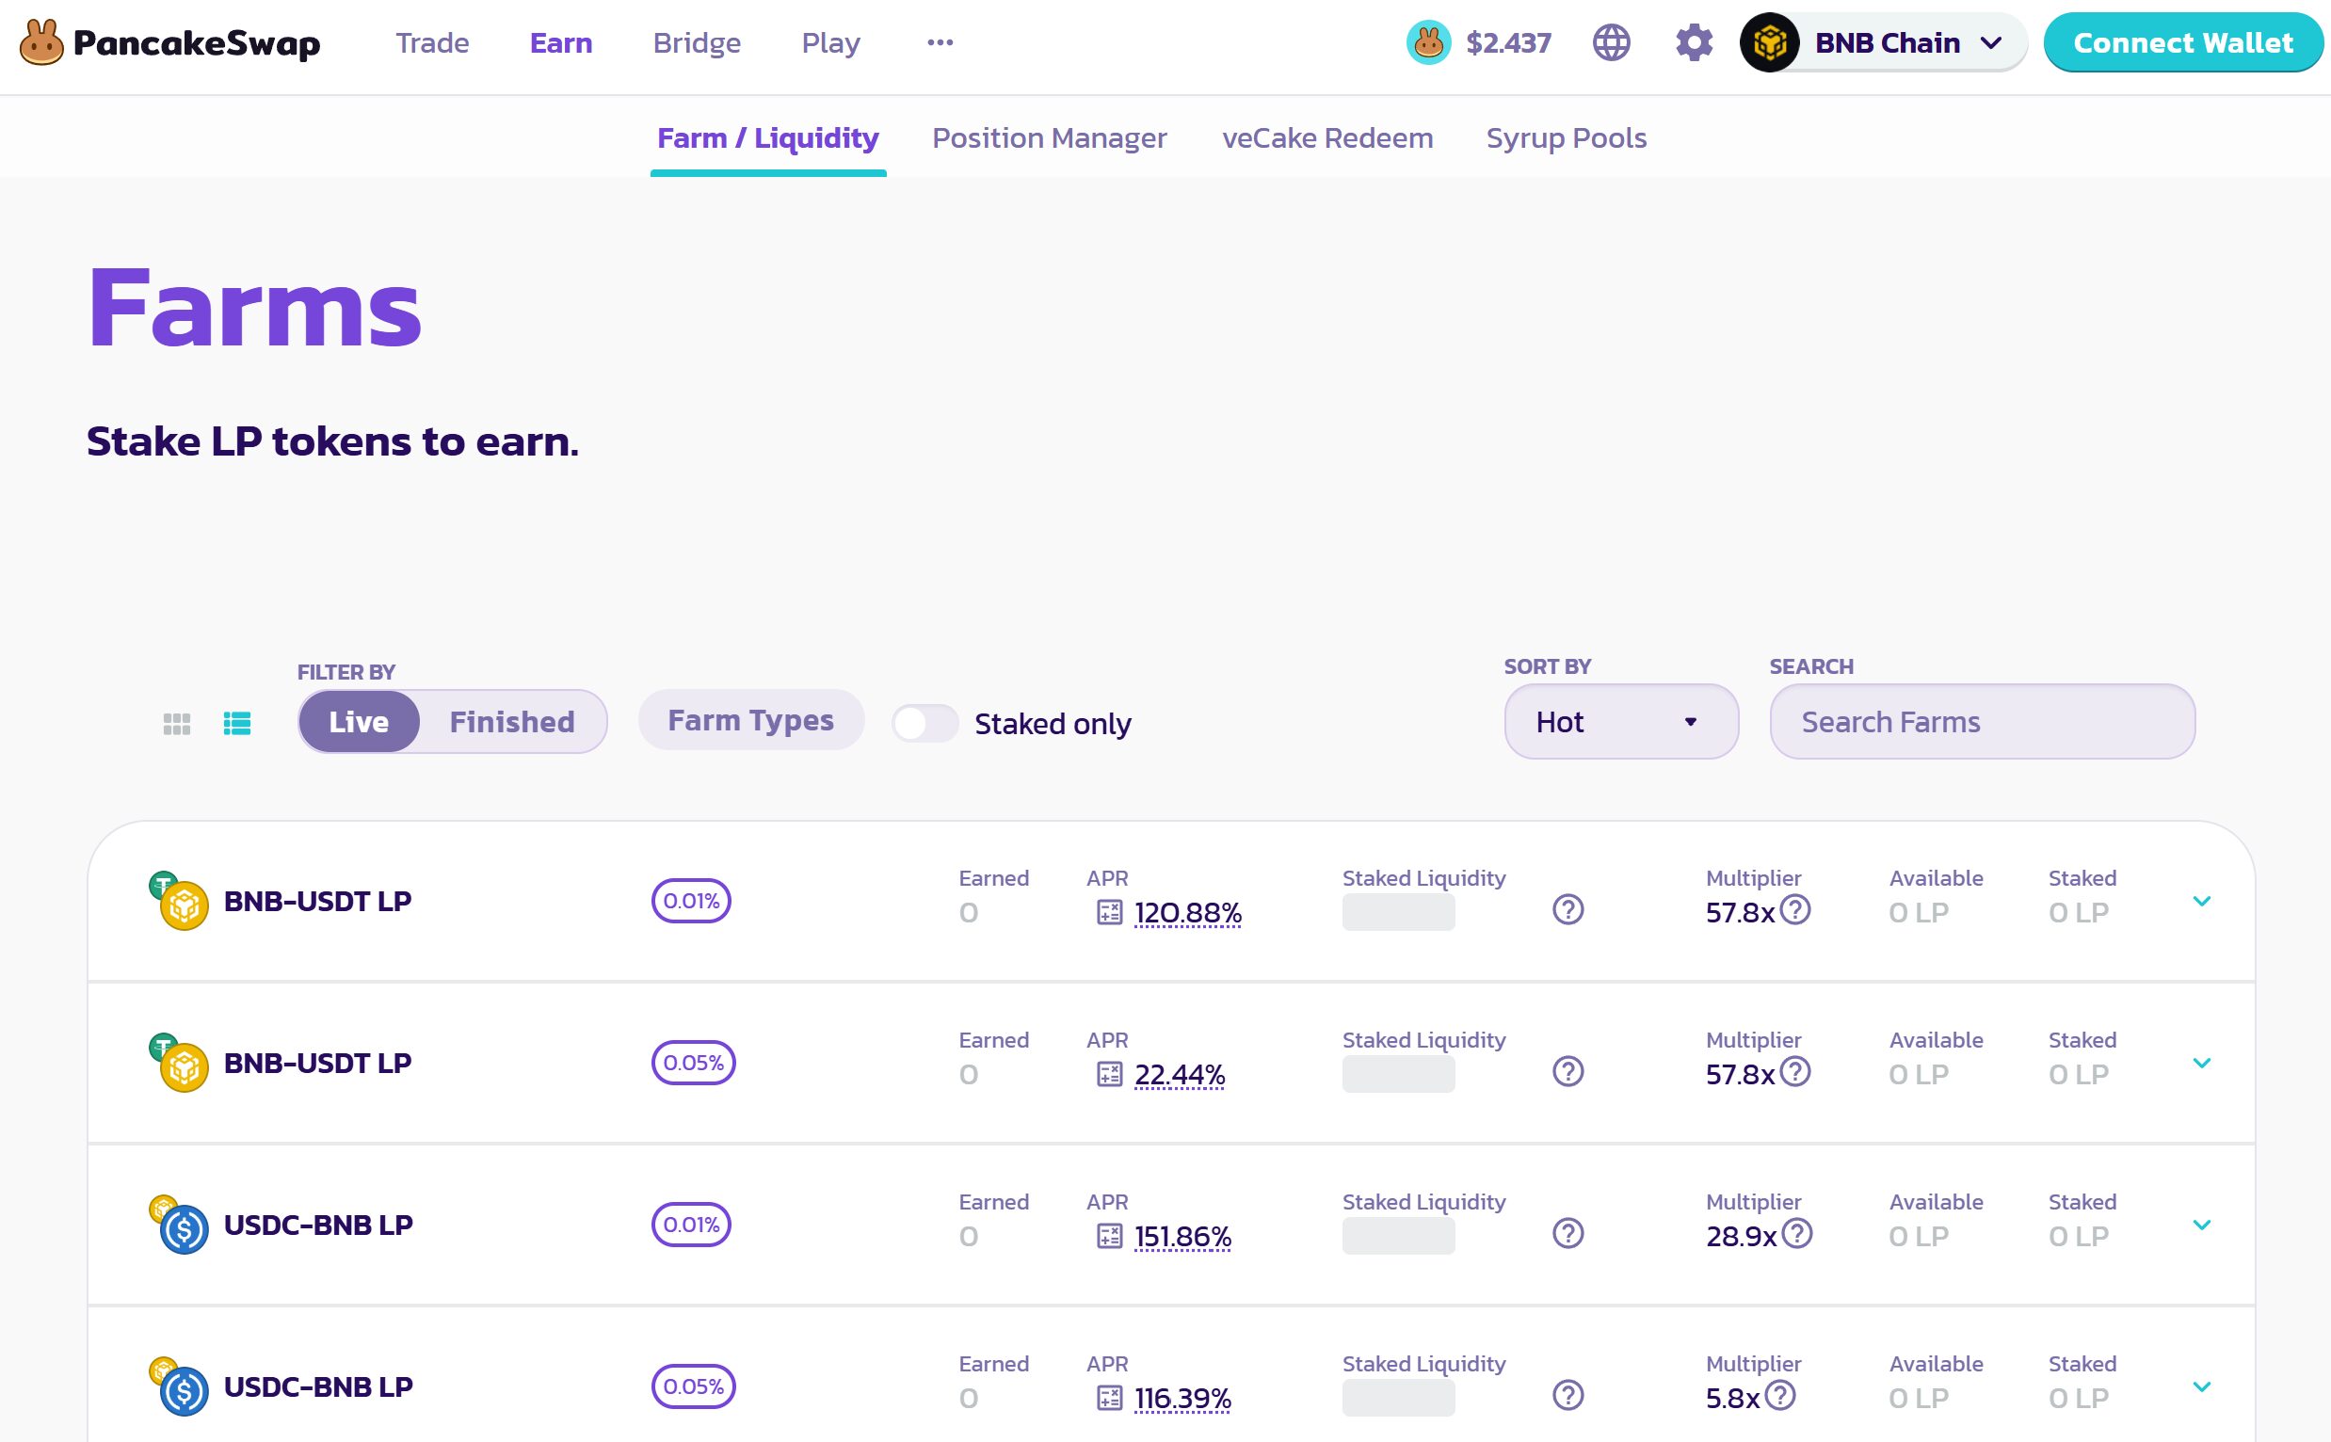Viewport: 2331px width, 1442px height.
Task: Switch to card grid view icon
Action: 176,724
